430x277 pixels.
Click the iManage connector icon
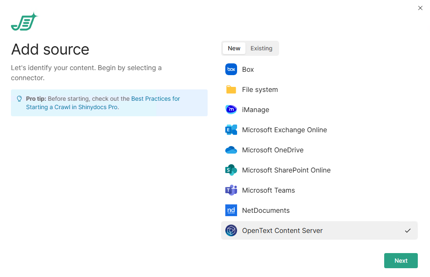pos(231,110)
